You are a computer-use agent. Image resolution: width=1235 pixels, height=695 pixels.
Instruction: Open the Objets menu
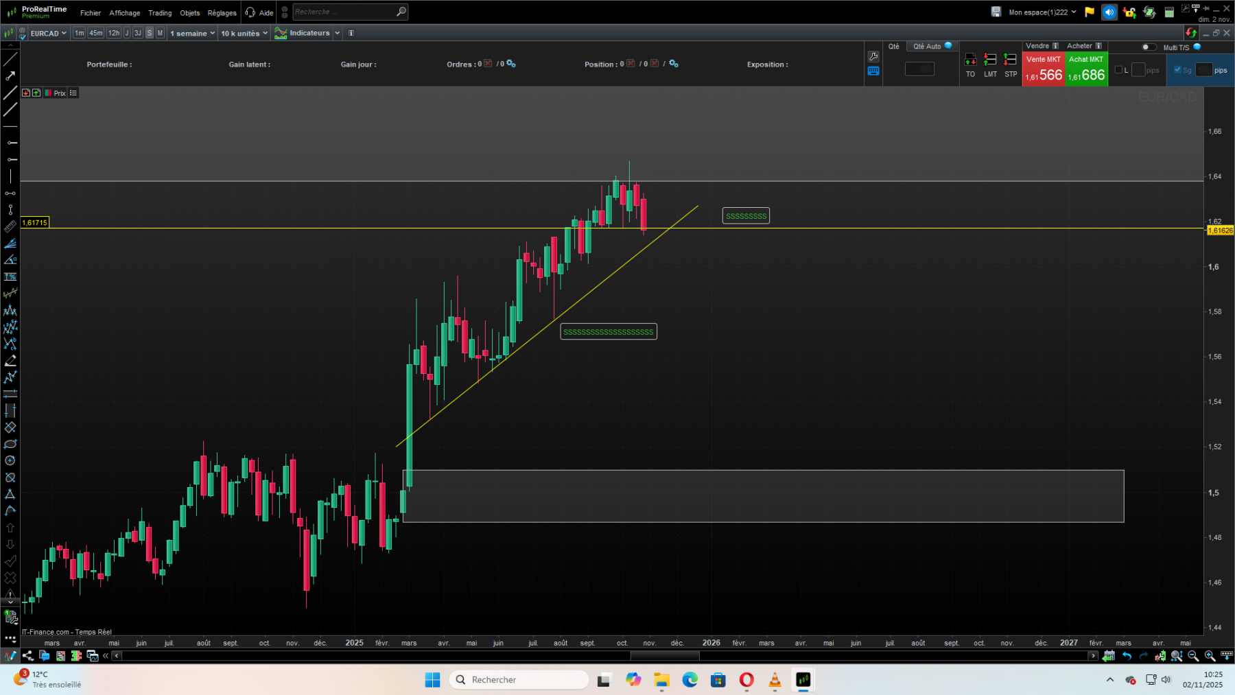pyautogui.click(x=190, y=12)
